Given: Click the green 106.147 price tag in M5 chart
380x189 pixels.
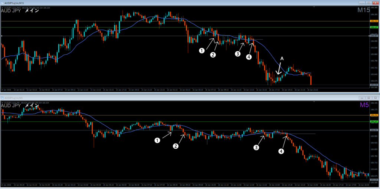Looking at the screenshot, I should pos(374,122).
